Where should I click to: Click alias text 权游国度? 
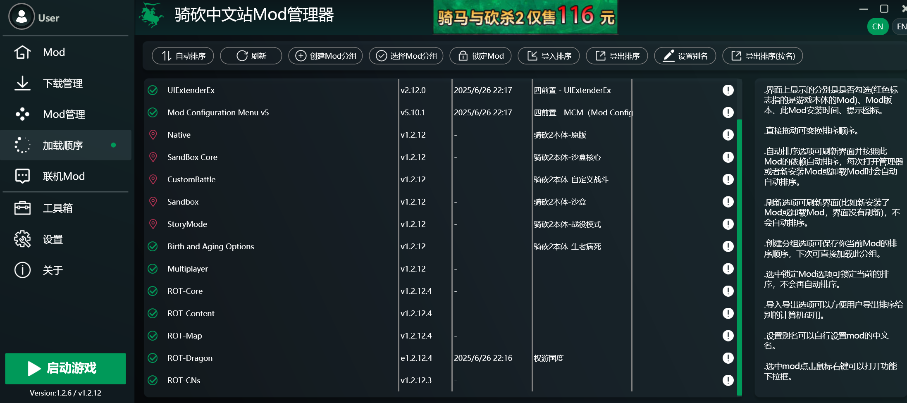549,358
